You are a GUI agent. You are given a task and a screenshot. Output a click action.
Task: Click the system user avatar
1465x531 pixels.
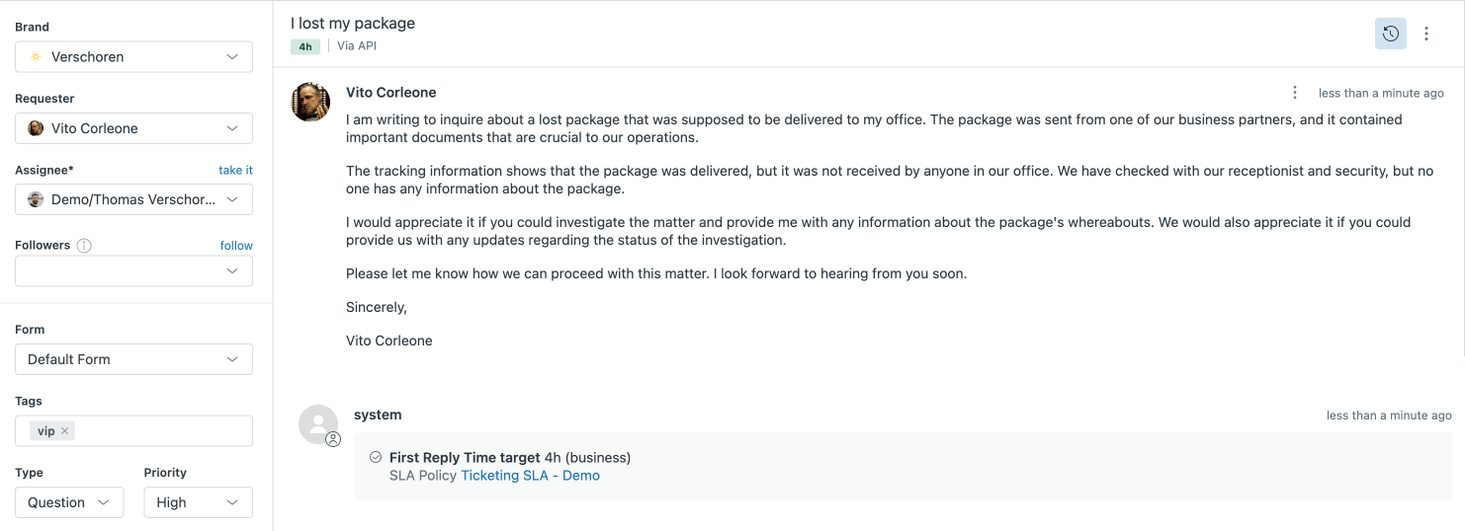(x=318, y=423)
